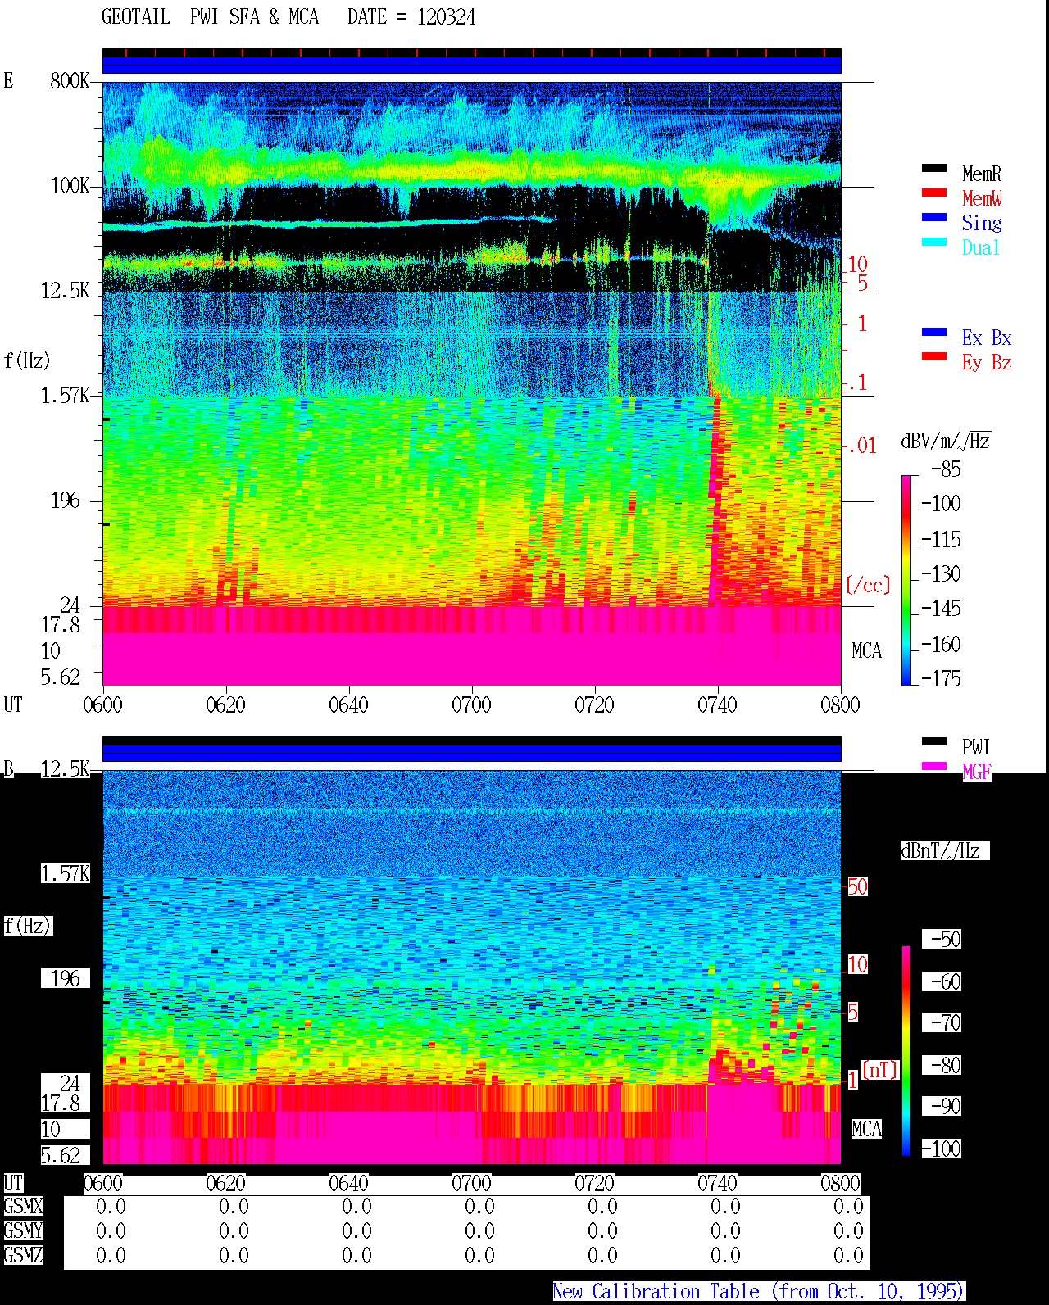Click the MGF legend label
Screen dimensions: 1049x1305
click(977, 772)
